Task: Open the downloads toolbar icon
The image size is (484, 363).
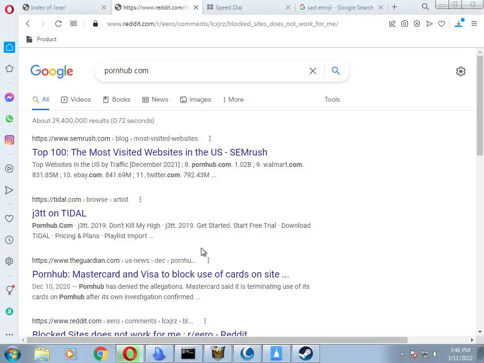Action: [459, 23]
